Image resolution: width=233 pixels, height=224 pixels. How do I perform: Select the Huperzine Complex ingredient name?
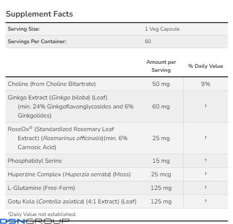[x=69, y=174]
